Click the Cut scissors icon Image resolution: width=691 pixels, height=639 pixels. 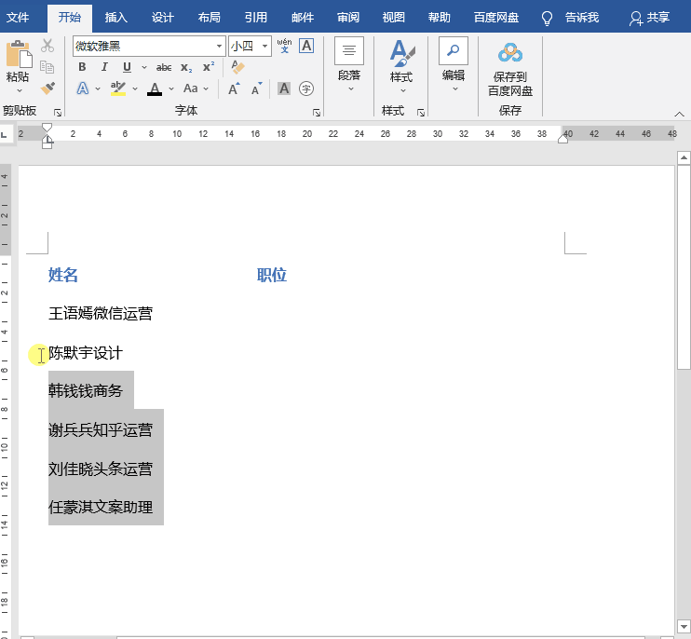click(x=47, y=46)
